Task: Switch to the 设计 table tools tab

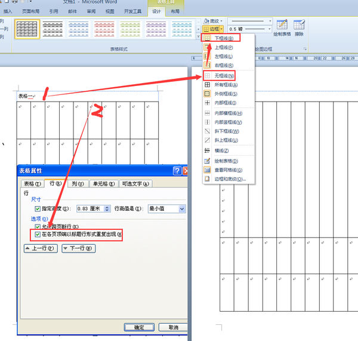Action: click(156, 11)
